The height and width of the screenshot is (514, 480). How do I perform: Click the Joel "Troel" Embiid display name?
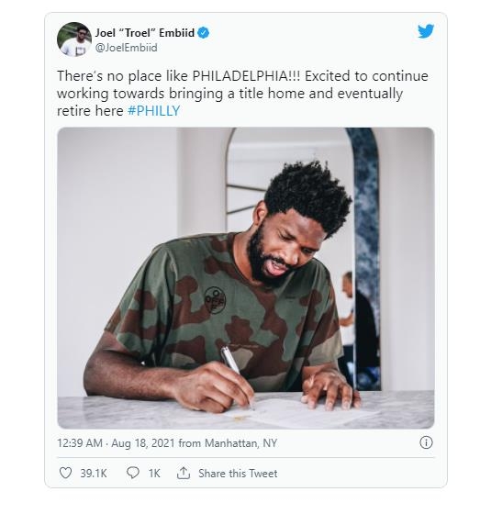tap(145, 33)
